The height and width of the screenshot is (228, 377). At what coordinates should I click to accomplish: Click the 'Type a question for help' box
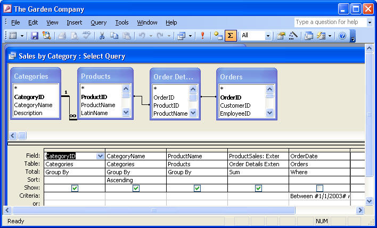click(330, 22)
